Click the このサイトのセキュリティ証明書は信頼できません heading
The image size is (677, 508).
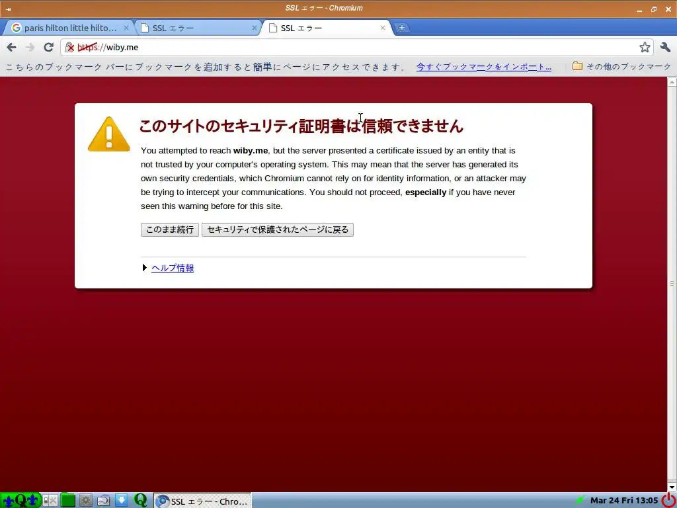click(301, 126)
